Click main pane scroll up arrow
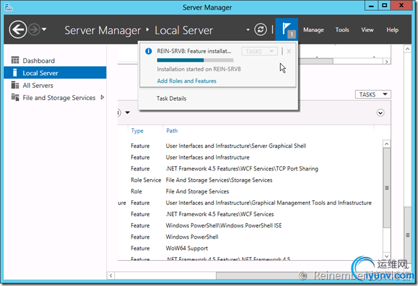 coord(408,49)
